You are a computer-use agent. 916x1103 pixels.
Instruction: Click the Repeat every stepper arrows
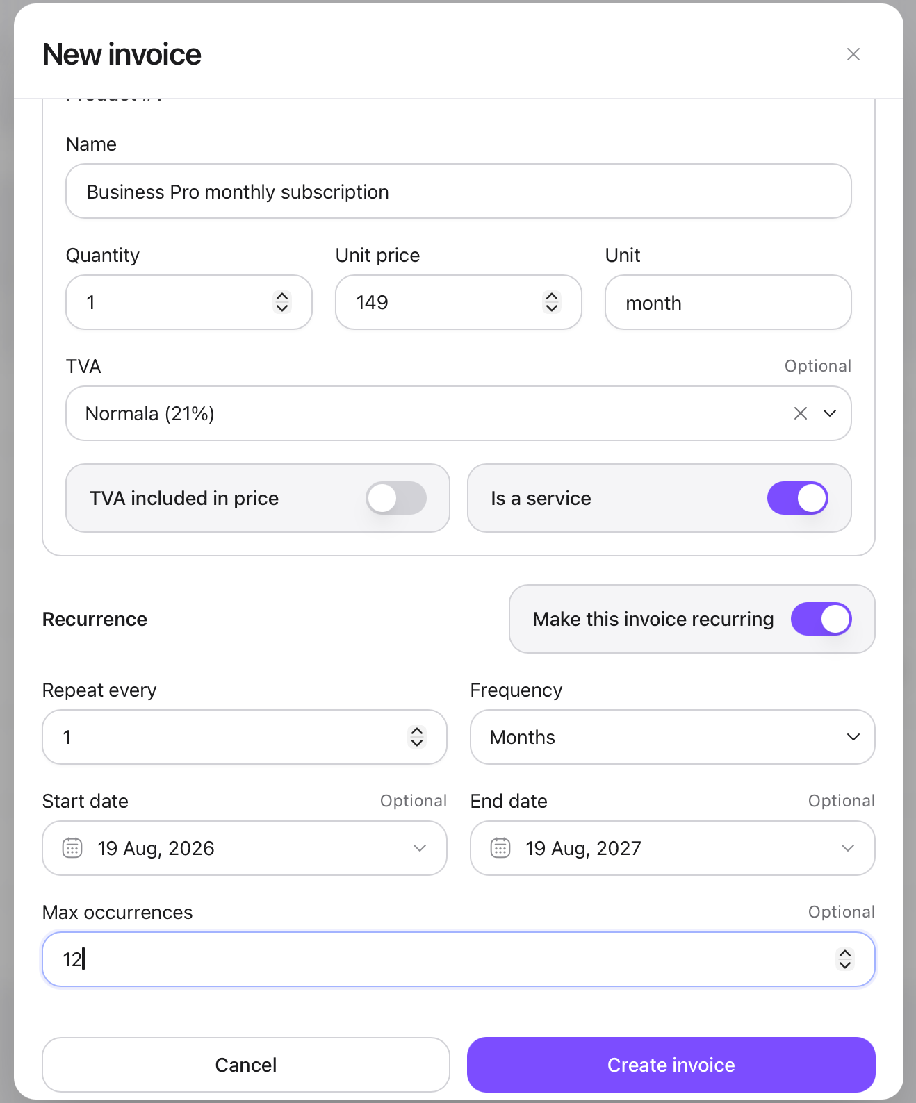click(x=416, y=737)
